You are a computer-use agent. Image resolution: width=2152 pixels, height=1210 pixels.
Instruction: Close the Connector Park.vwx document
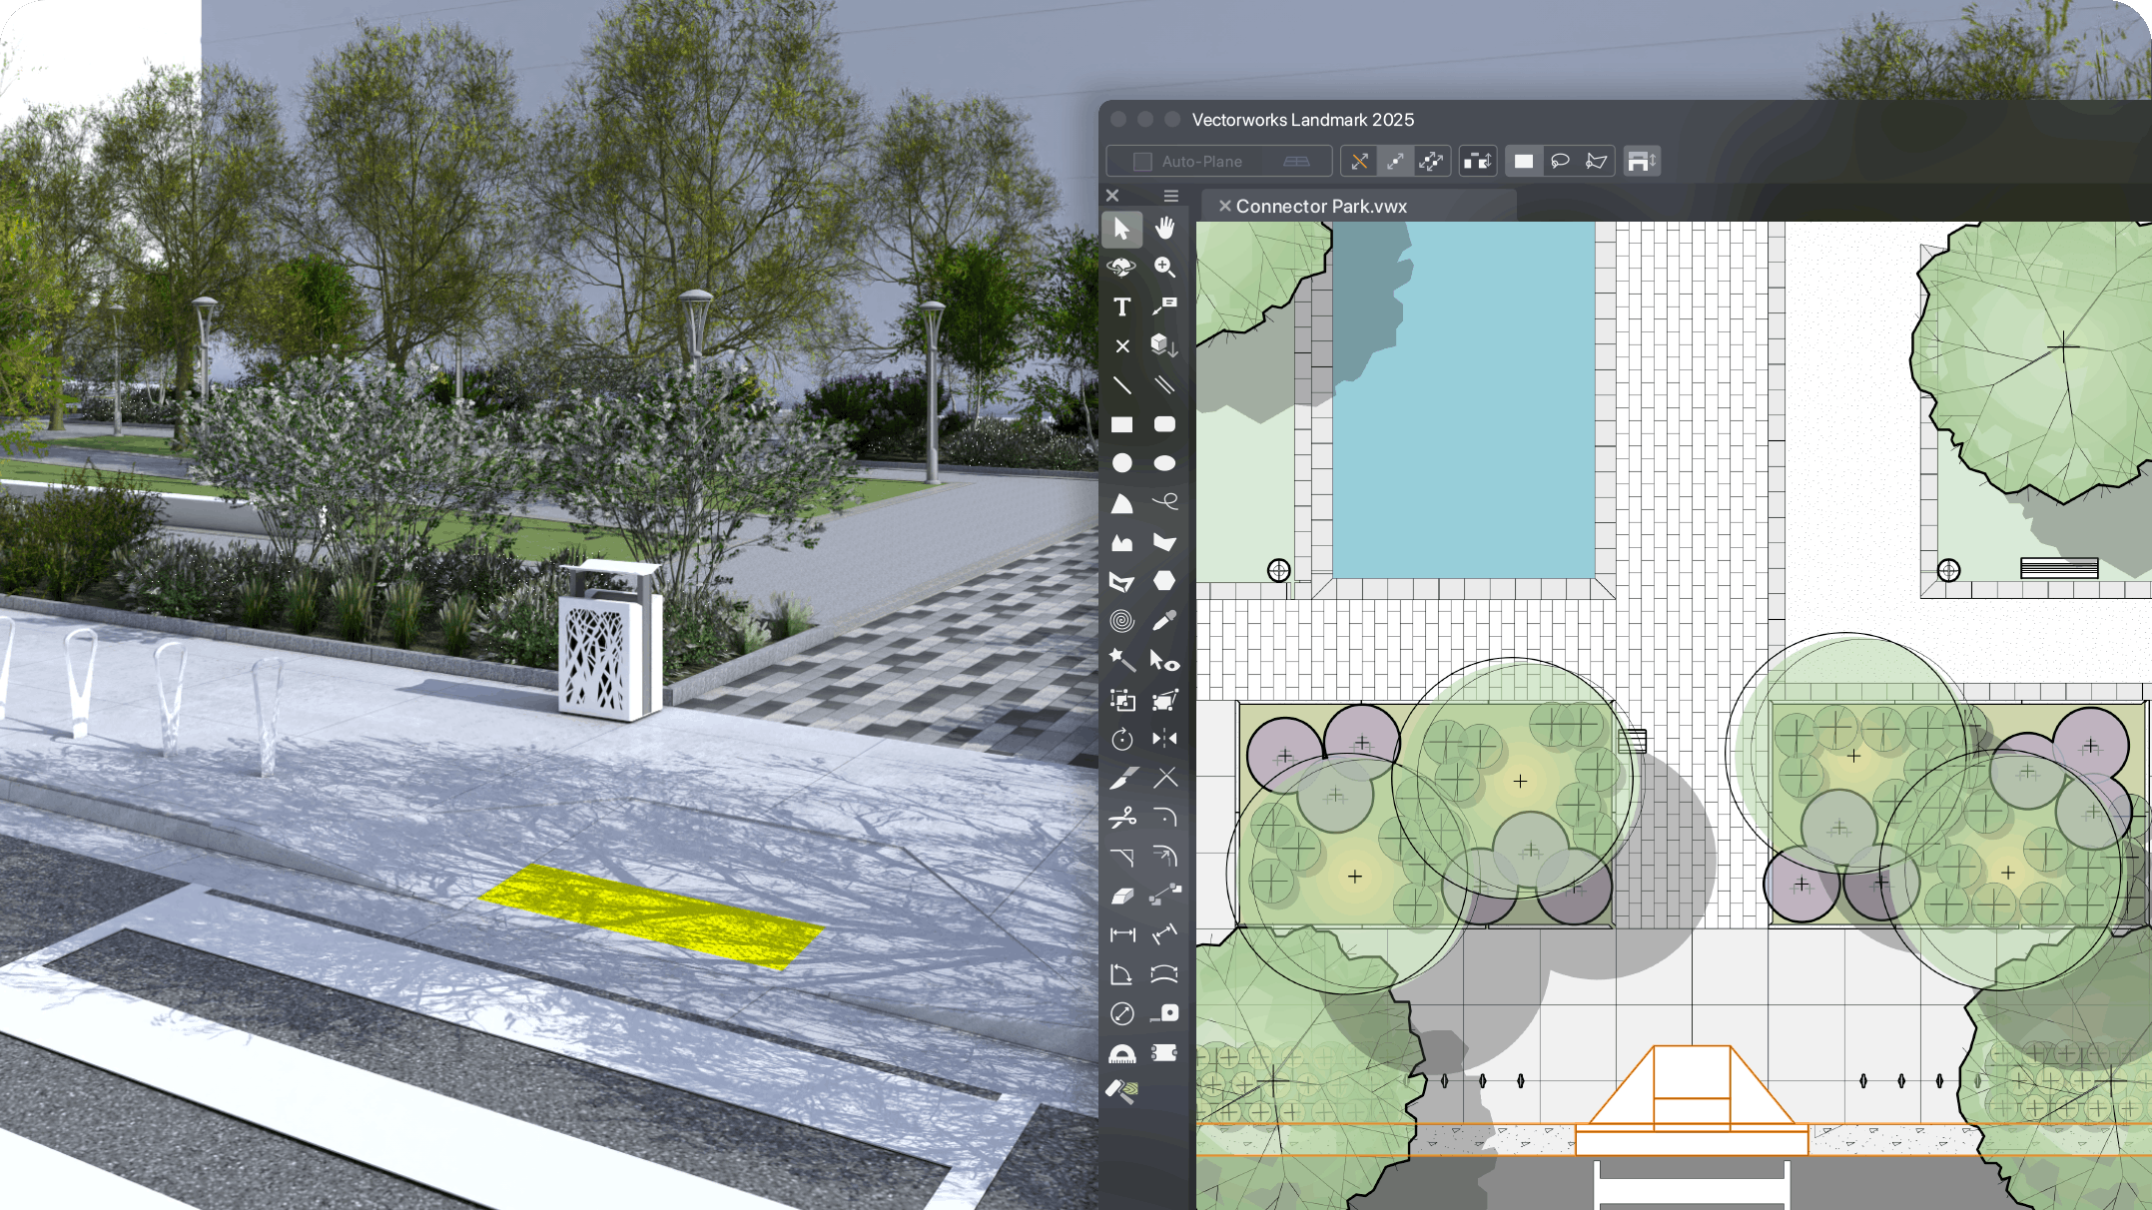tap(1224, 208)
